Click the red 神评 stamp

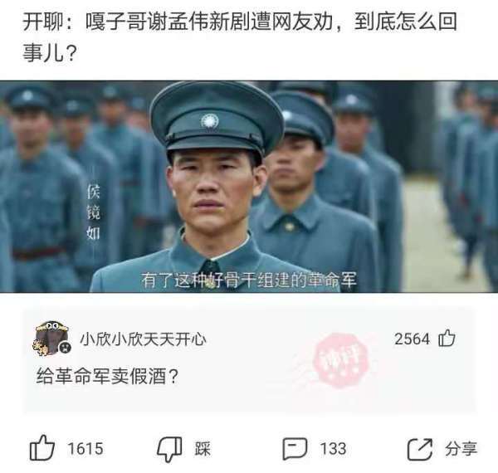click(x=340, y=359)
